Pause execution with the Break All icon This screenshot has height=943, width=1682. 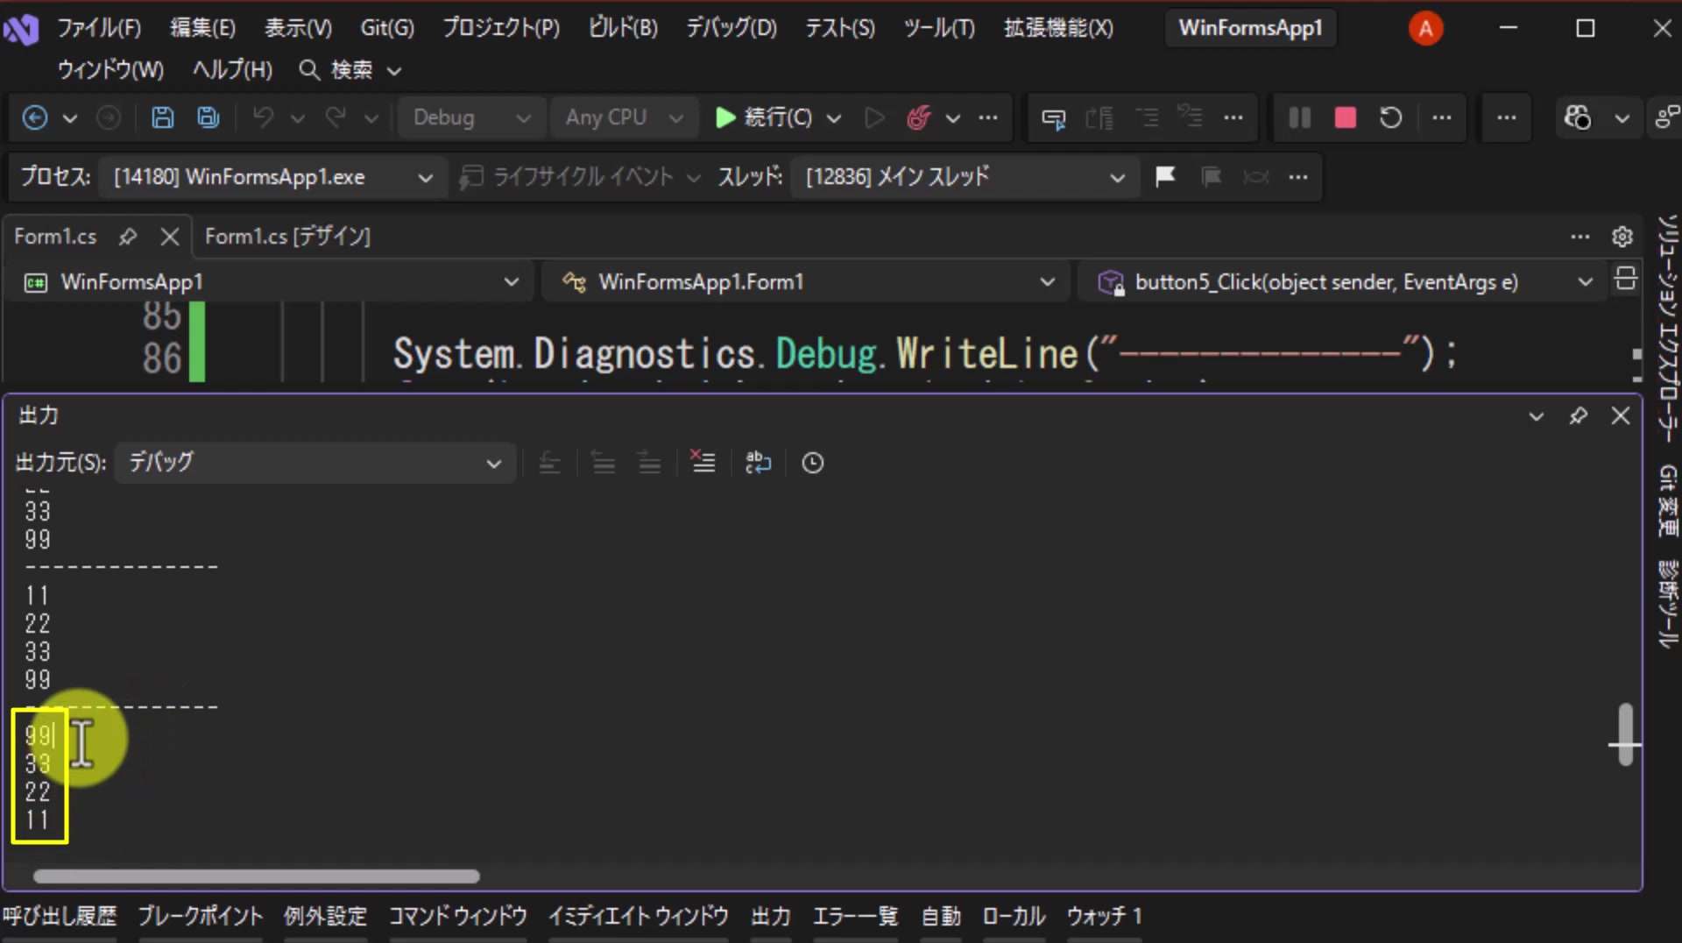(1300, 117)
